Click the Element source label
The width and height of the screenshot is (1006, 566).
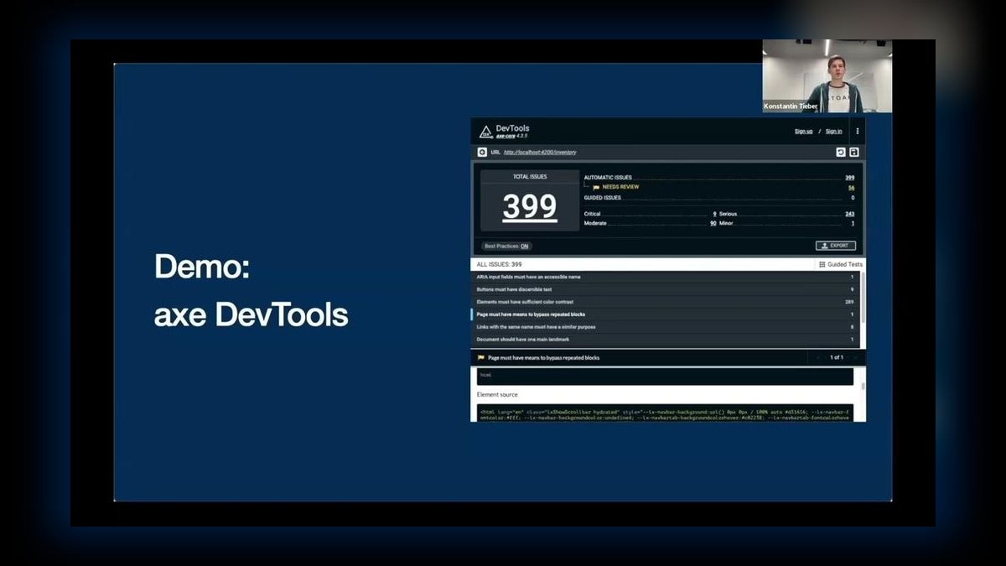[x=497, y=394]
